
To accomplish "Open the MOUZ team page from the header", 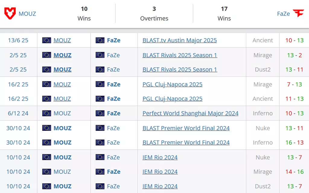I will [27, 14].
